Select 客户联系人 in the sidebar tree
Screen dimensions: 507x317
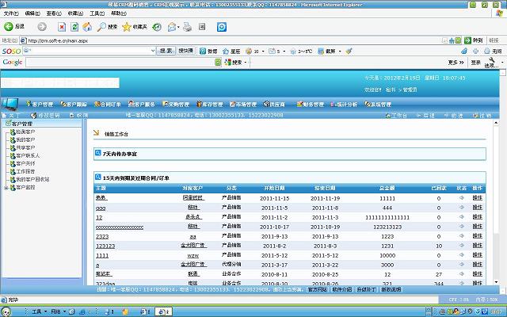27,155
